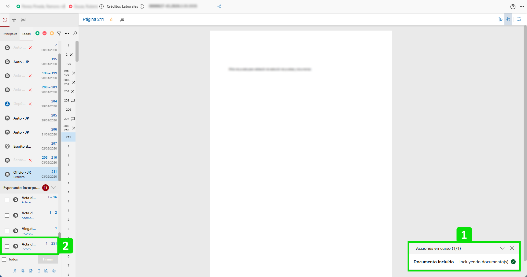
Task: Open the filter funnel in documents list
Action: [59, 34]
